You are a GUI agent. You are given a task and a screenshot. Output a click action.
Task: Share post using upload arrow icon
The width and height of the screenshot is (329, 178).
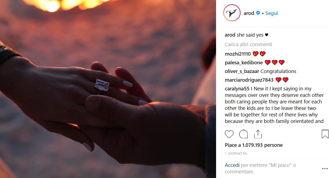(x=258, y=134)
